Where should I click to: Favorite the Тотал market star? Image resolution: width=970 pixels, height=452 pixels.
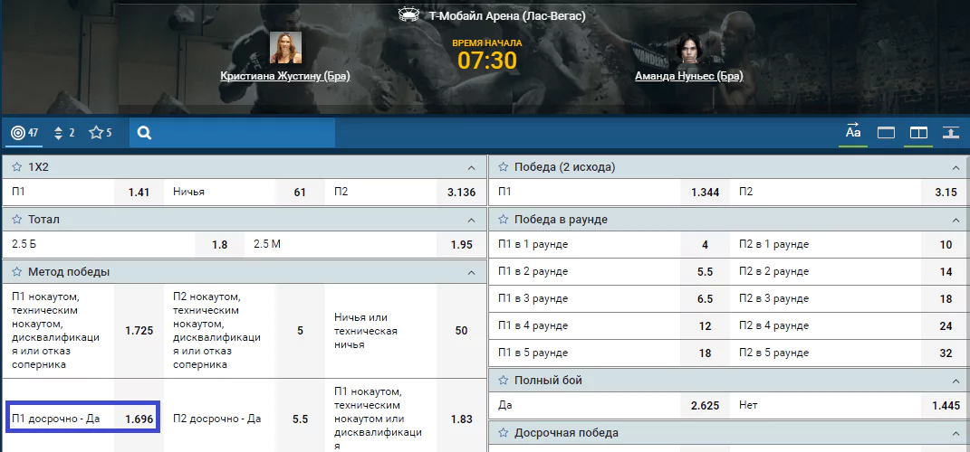[x=17, y=220]
